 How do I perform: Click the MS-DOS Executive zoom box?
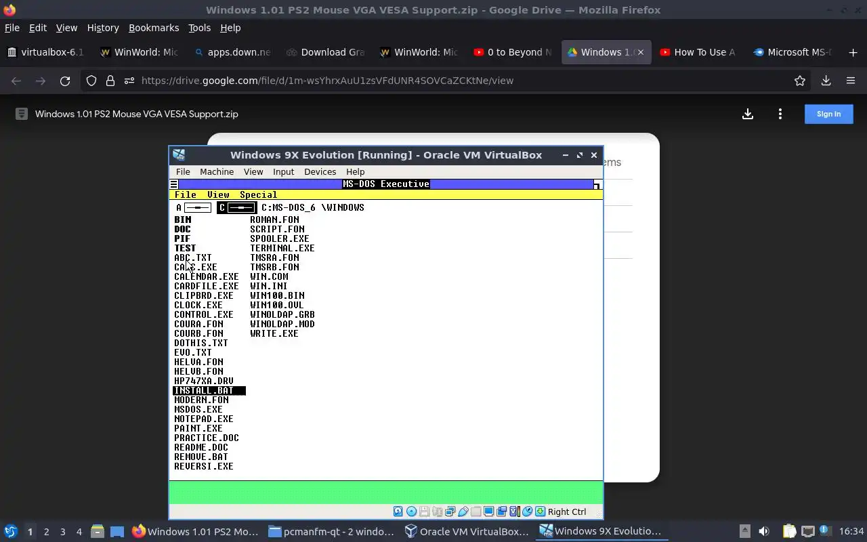pos(597,185)
